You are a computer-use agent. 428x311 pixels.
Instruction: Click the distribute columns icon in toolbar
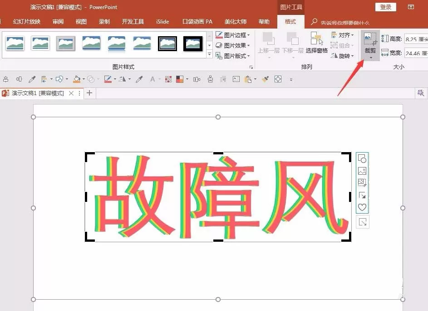click(197, 79)
